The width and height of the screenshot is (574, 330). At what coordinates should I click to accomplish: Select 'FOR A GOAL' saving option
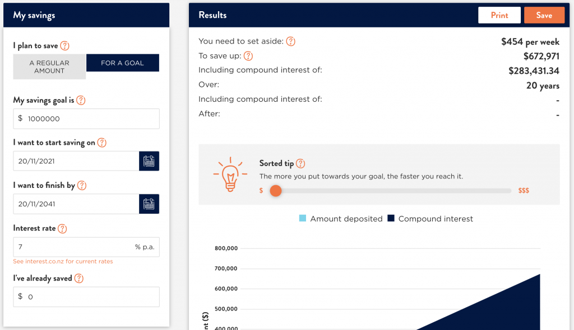[122, 63]
